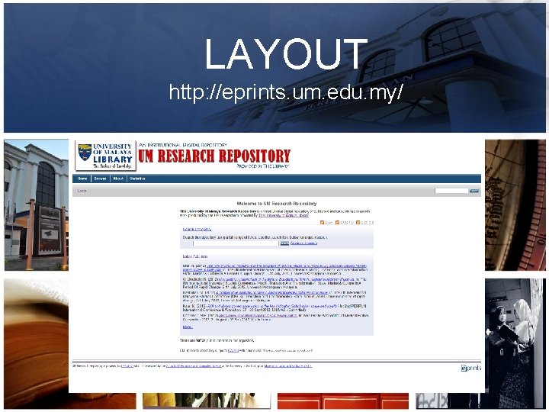Open the Latest Additions heading link
549x412 pixels.
pos(195,256)
